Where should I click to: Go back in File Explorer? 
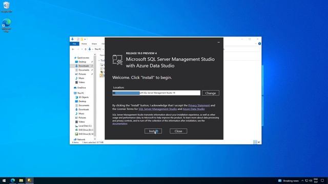click(73, 49)
